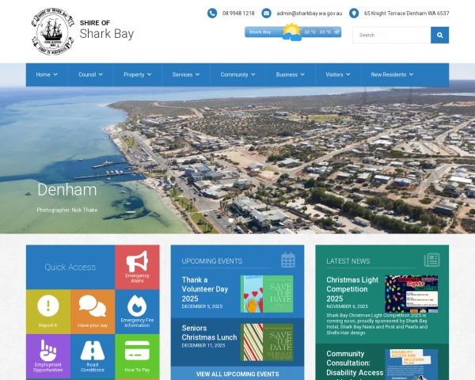475x380 pixels.
Task: Click the 'NOVEMBER 6, 2025' news date
Action: pyautogui.click(x=348, y=306)
